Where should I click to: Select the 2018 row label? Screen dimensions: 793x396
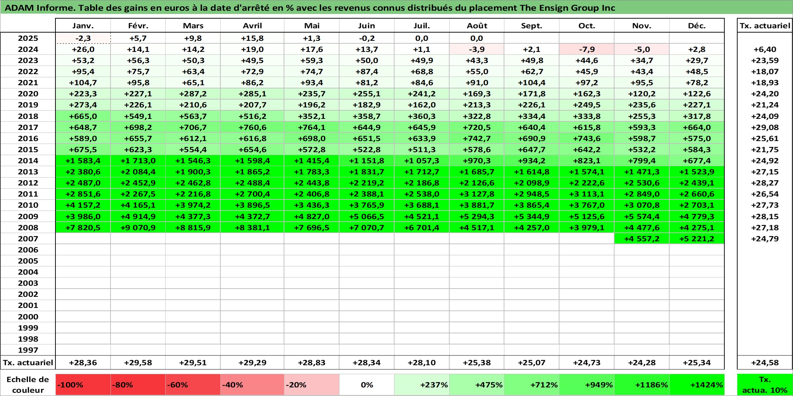pyautogui.click(x=28, y=116)
